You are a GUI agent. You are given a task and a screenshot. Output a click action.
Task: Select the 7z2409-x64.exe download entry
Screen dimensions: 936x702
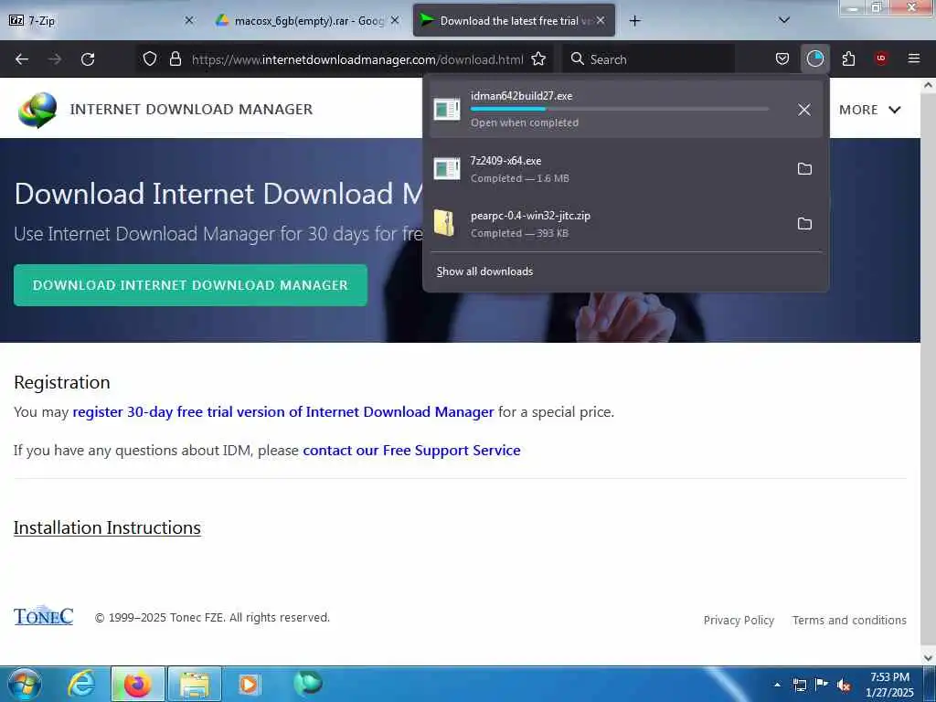[x=625, y=169]
